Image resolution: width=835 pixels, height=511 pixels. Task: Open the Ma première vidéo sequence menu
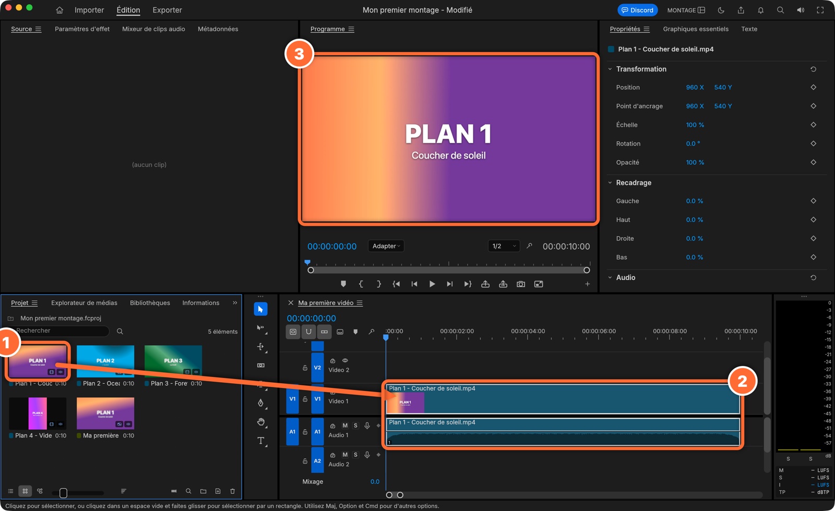[360, 303]
